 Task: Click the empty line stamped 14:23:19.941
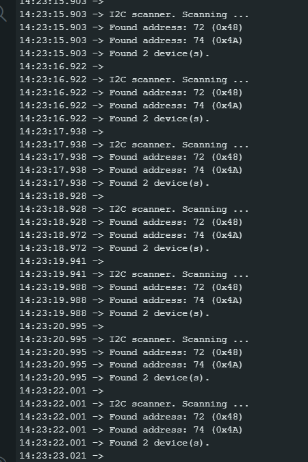pyautogui.click(x=62, y=261)
